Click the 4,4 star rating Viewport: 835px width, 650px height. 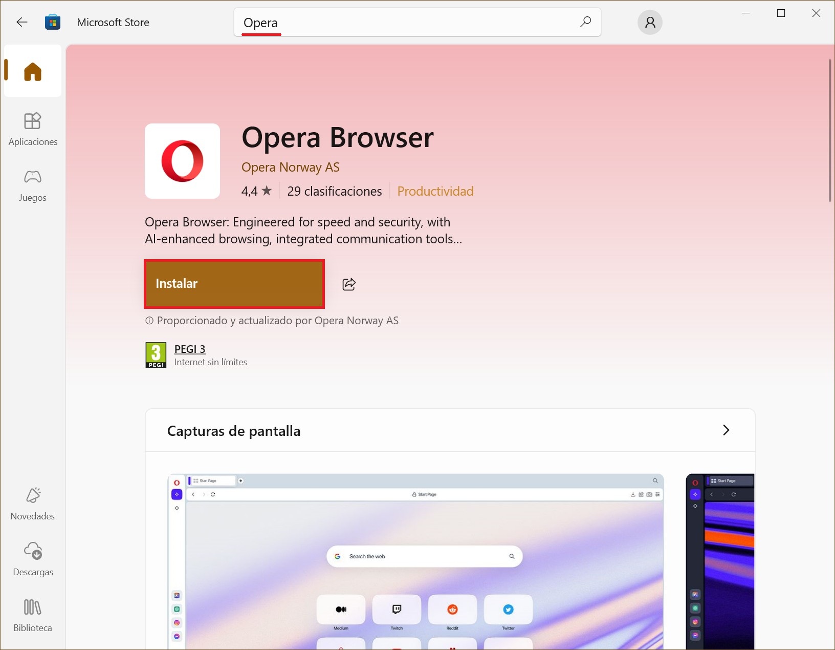point(256,191)
